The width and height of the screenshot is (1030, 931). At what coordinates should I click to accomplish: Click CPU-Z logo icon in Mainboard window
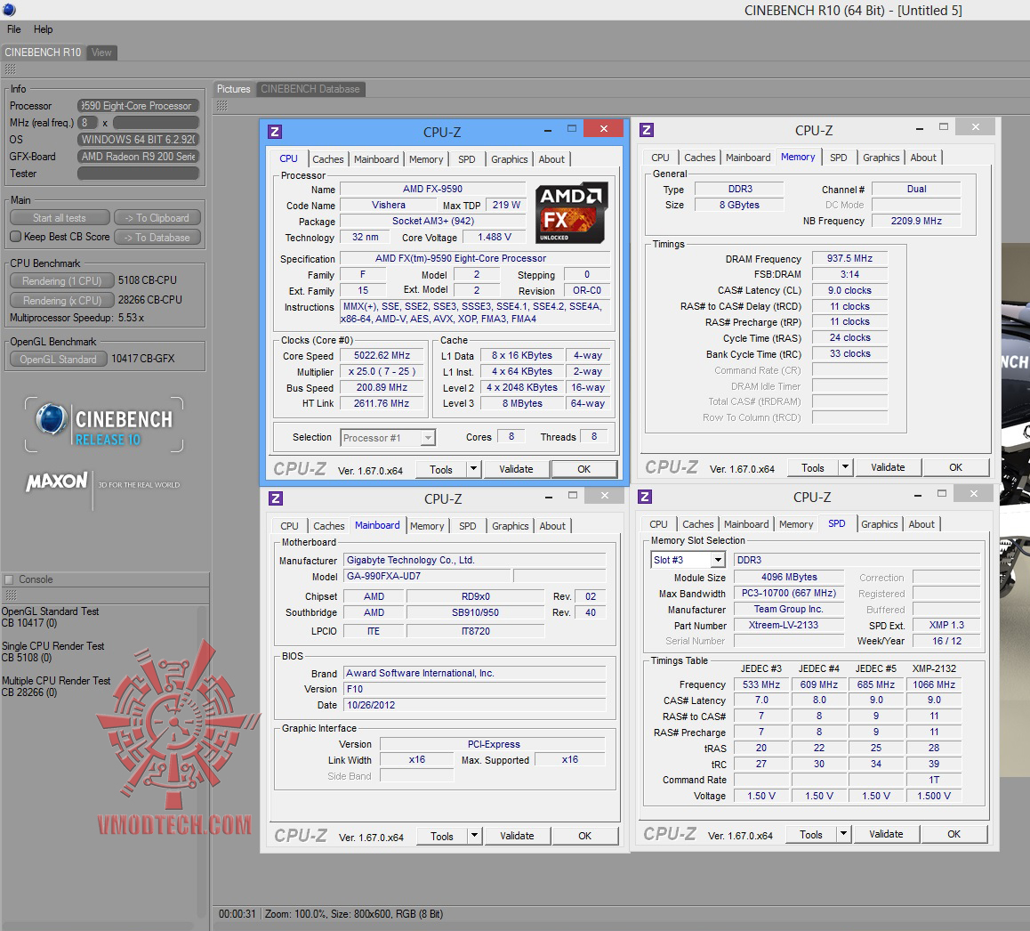pyautogui.click(x=276, y=498)
